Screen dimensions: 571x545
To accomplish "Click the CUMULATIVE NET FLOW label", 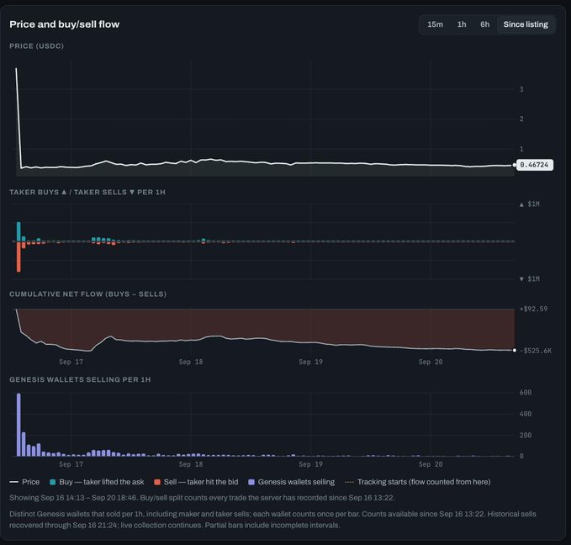I will coord(87,294).
